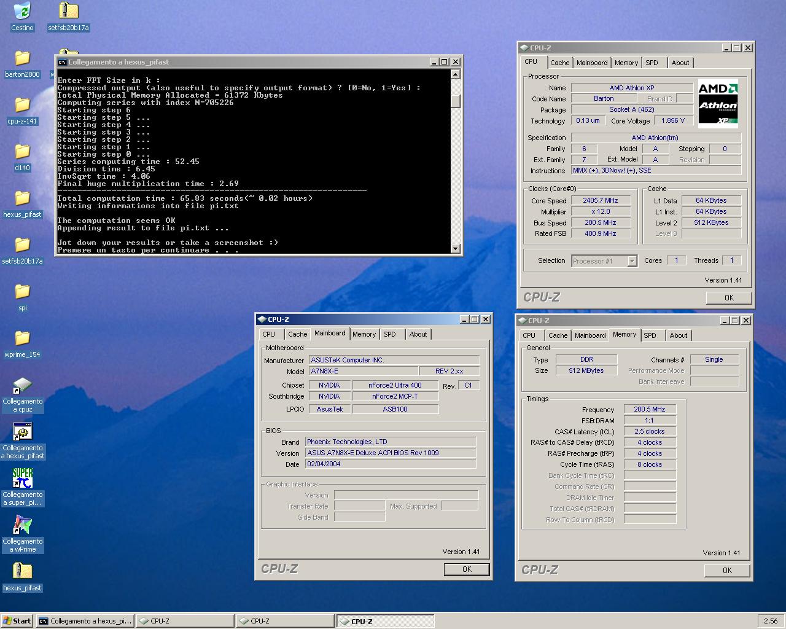Click the Core Speed value 2405.7 MHz
Screen dimensions: 786x629
tap(601, 200)
